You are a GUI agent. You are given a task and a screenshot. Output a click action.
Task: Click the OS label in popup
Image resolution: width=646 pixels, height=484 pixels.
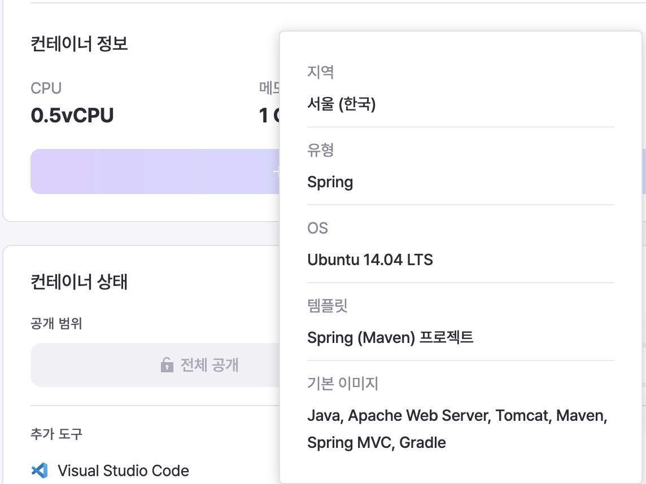(x=318, y=228)
